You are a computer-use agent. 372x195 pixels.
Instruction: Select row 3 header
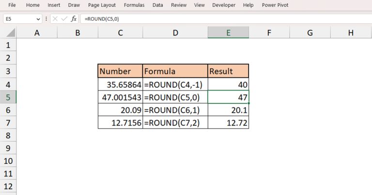(8, 71)
